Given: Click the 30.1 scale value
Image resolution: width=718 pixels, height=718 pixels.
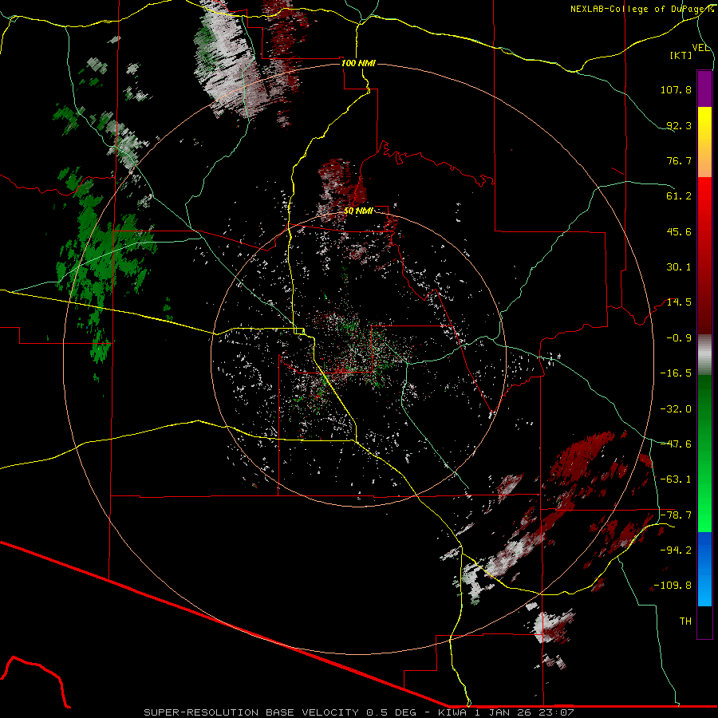Looking at the screenshot, I should (x=679, y=267).
